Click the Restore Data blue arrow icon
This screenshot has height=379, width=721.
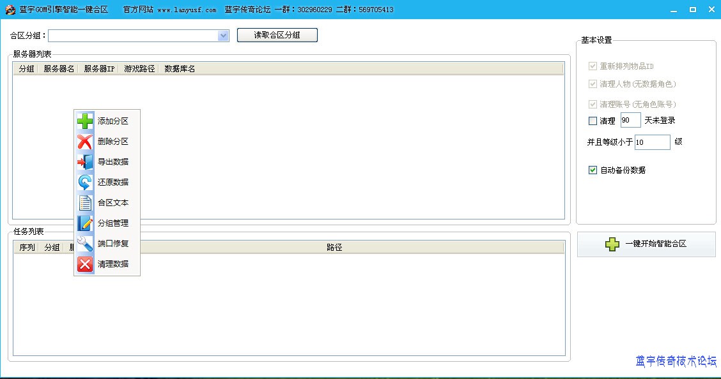85,182
